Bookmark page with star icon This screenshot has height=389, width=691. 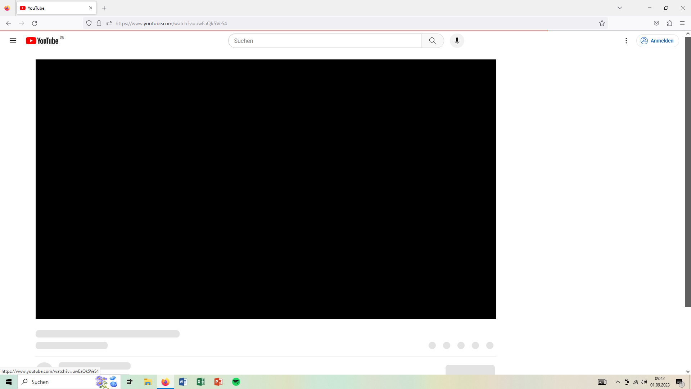602,23
